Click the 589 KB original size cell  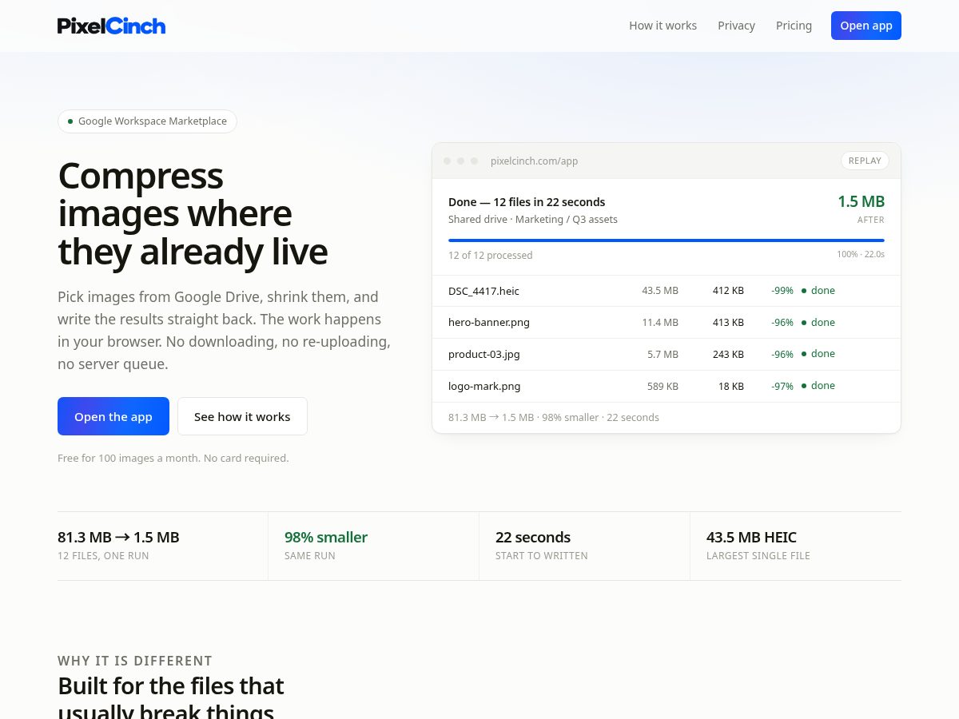click(x=663, y=386)
